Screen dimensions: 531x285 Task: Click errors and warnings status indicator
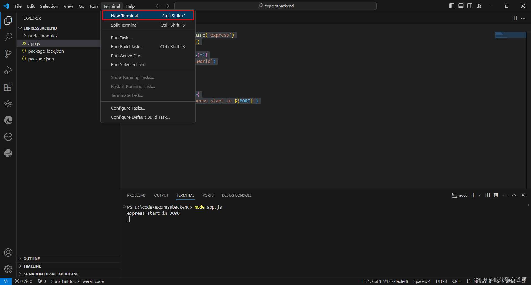24,281
